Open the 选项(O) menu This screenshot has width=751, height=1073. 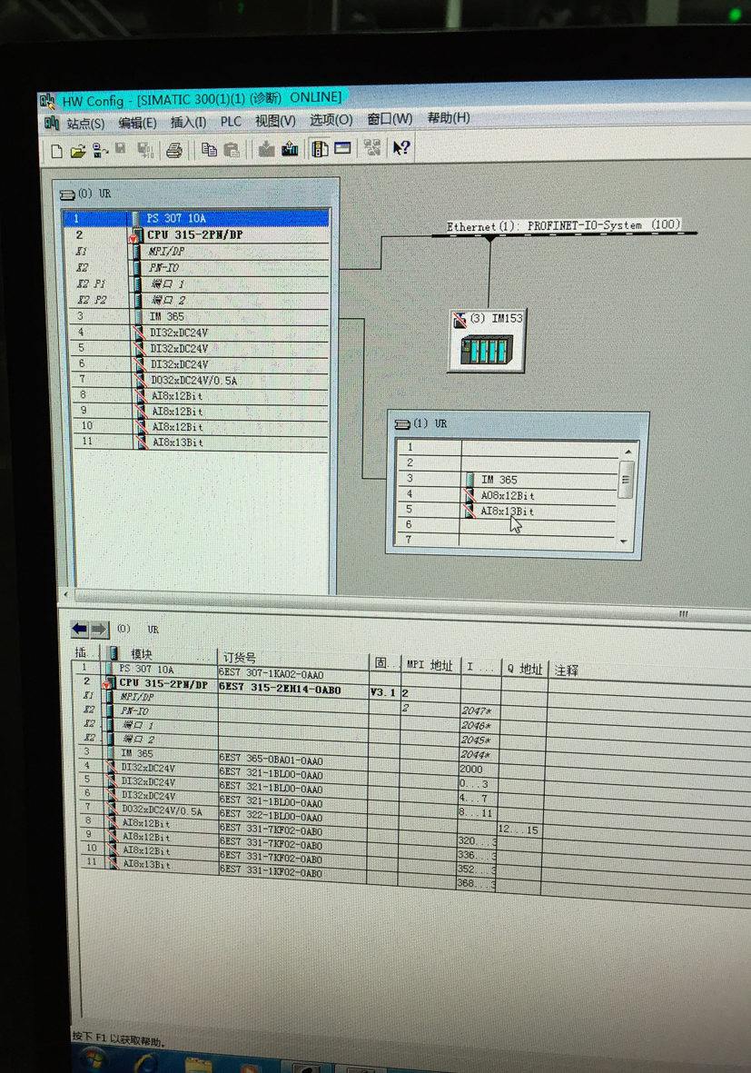331,119
